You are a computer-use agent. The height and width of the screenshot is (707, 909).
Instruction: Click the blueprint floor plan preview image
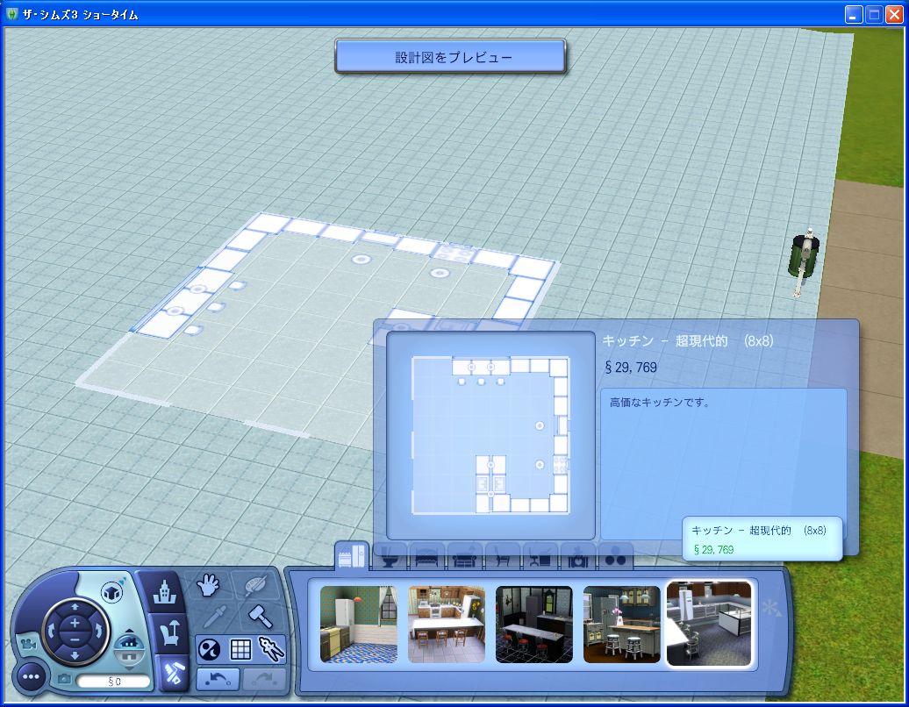[490, 435]
